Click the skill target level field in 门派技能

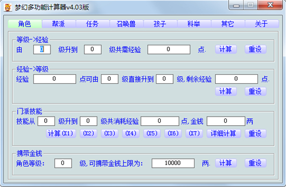pos(88,121)
